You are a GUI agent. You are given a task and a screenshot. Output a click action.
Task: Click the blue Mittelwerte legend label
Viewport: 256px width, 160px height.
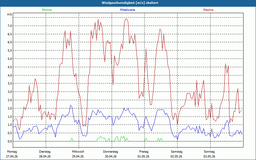[x=127, y=10]
